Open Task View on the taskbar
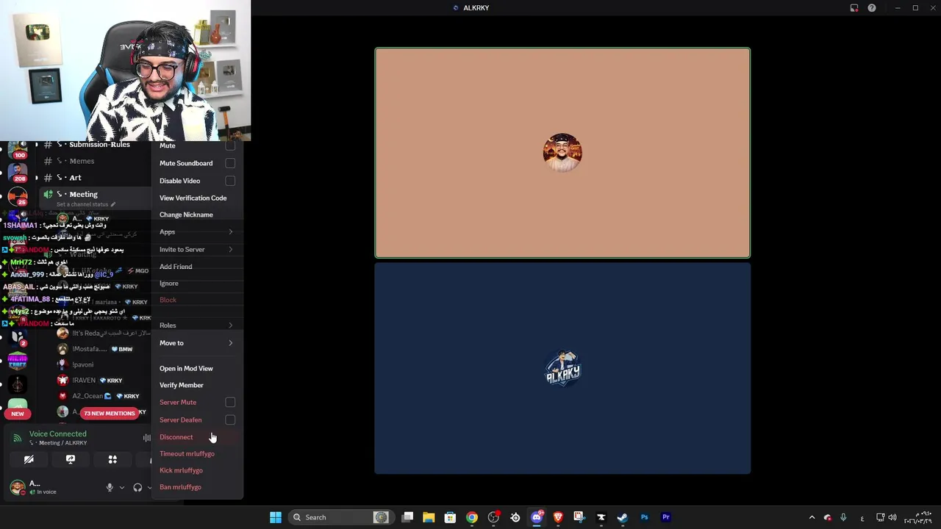The height and width of the screenshot is (529, 941). coord(407,517)
